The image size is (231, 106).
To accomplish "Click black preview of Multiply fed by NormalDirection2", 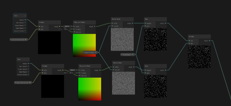I will pos(49,43).
